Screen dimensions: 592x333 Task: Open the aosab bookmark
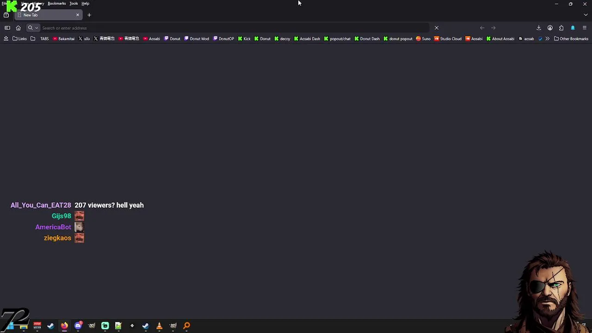click(526, 39)
